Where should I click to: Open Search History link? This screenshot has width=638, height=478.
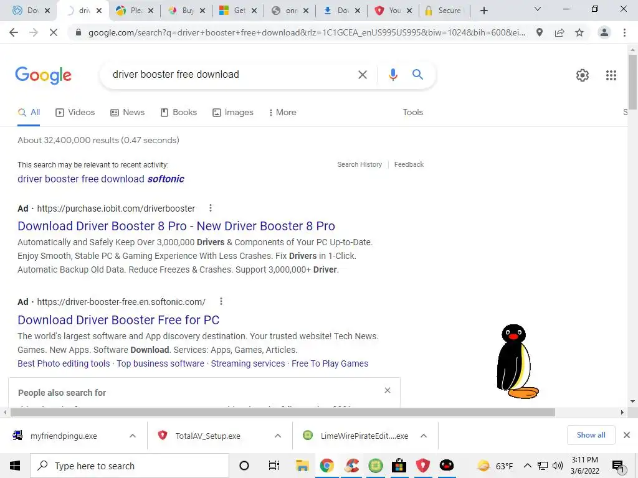point(359,164)
